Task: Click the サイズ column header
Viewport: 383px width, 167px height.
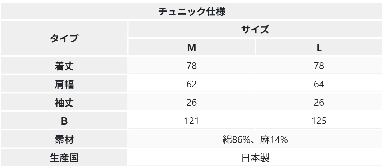Action: point(255,29)
